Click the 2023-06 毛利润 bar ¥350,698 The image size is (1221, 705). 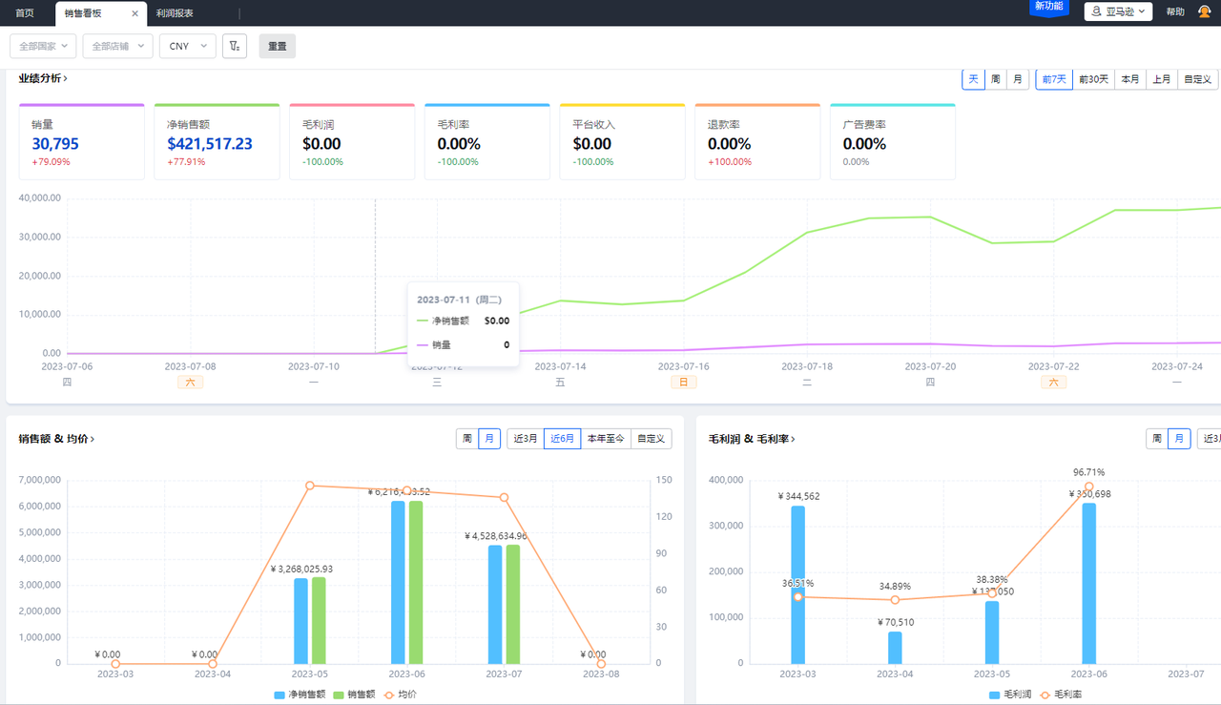1089,584
